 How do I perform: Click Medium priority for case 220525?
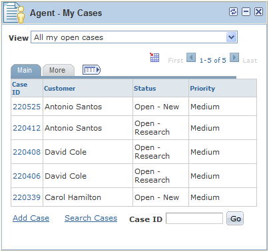tap(205, 107)
